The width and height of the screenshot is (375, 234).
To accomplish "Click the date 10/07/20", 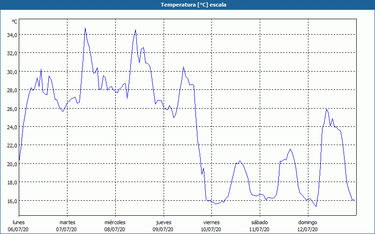I will [x=211, y=229].
